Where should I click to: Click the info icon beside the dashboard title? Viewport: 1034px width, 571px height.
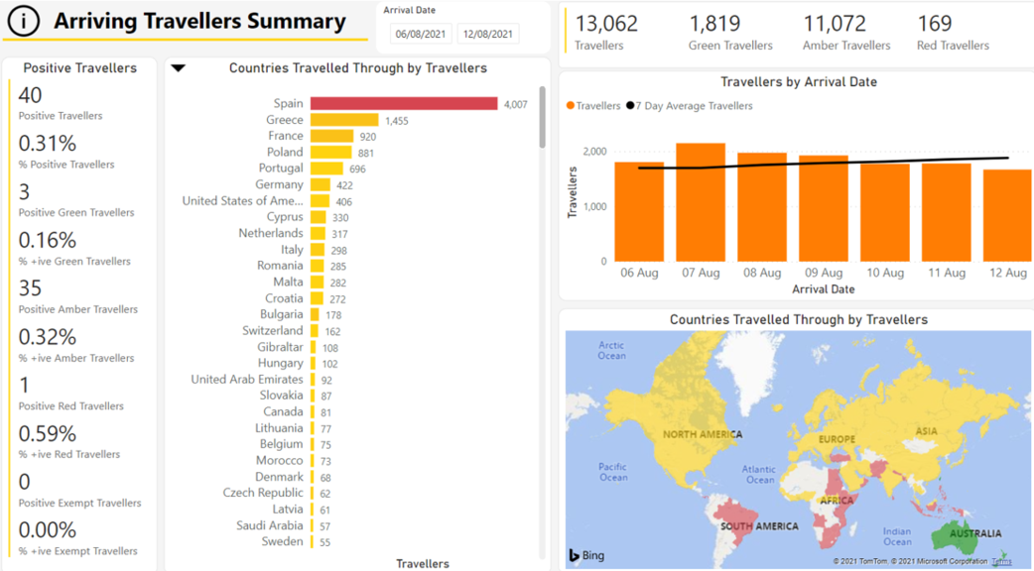point(23,21)
